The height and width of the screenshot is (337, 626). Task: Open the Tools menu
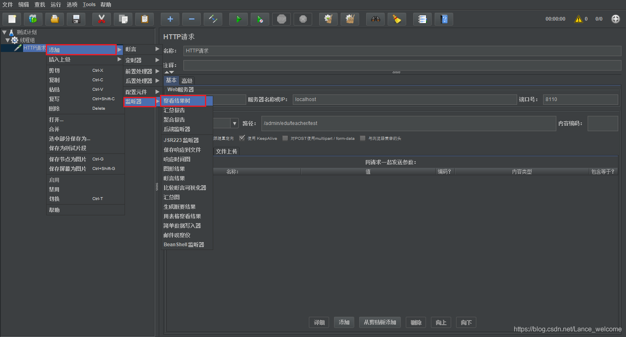pyautogui.click(x=89, y=5)
